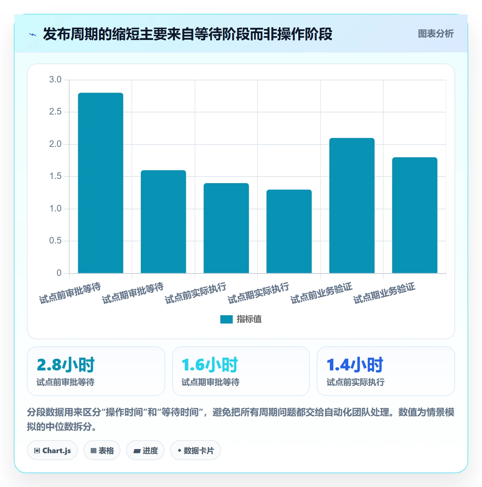Click the 试点前审批等待 bar in chart
482x487 pixels.
pos(101,183)
